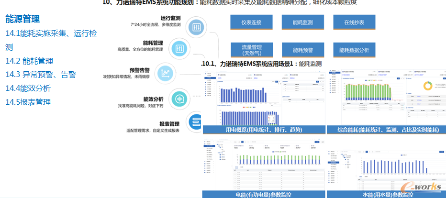The height and width of the screenshot is (198, 446).
Task: Click the 能效分析 waveform circle icon
Action: tap(179, 99)
